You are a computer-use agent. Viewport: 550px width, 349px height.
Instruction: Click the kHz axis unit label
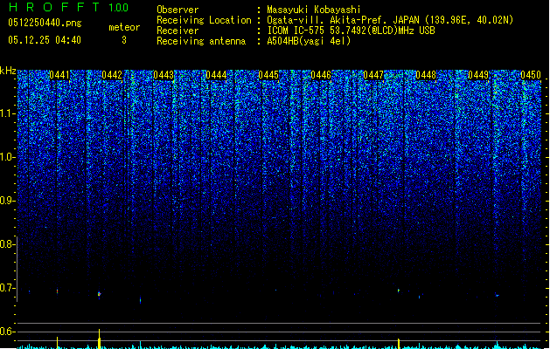tap(8, 71)
